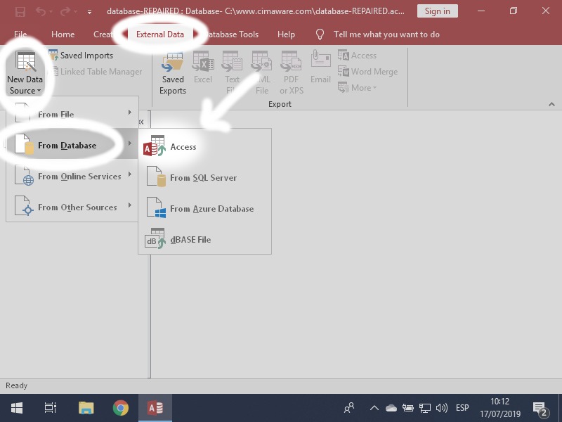Export to PDF or XPS

292,73
